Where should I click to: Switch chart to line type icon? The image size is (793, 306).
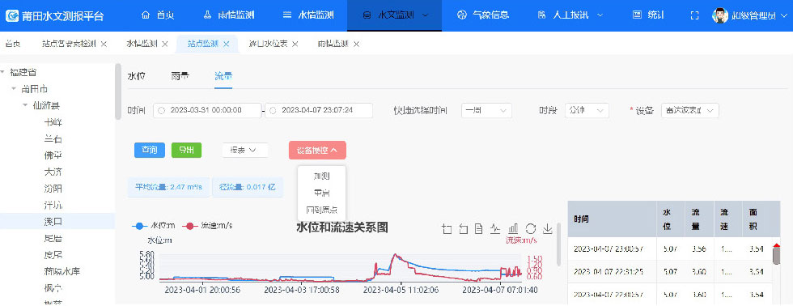(x=495, y=229)
